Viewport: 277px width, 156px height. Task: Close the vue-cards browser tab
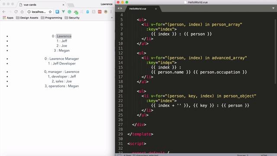pos(64,5)
